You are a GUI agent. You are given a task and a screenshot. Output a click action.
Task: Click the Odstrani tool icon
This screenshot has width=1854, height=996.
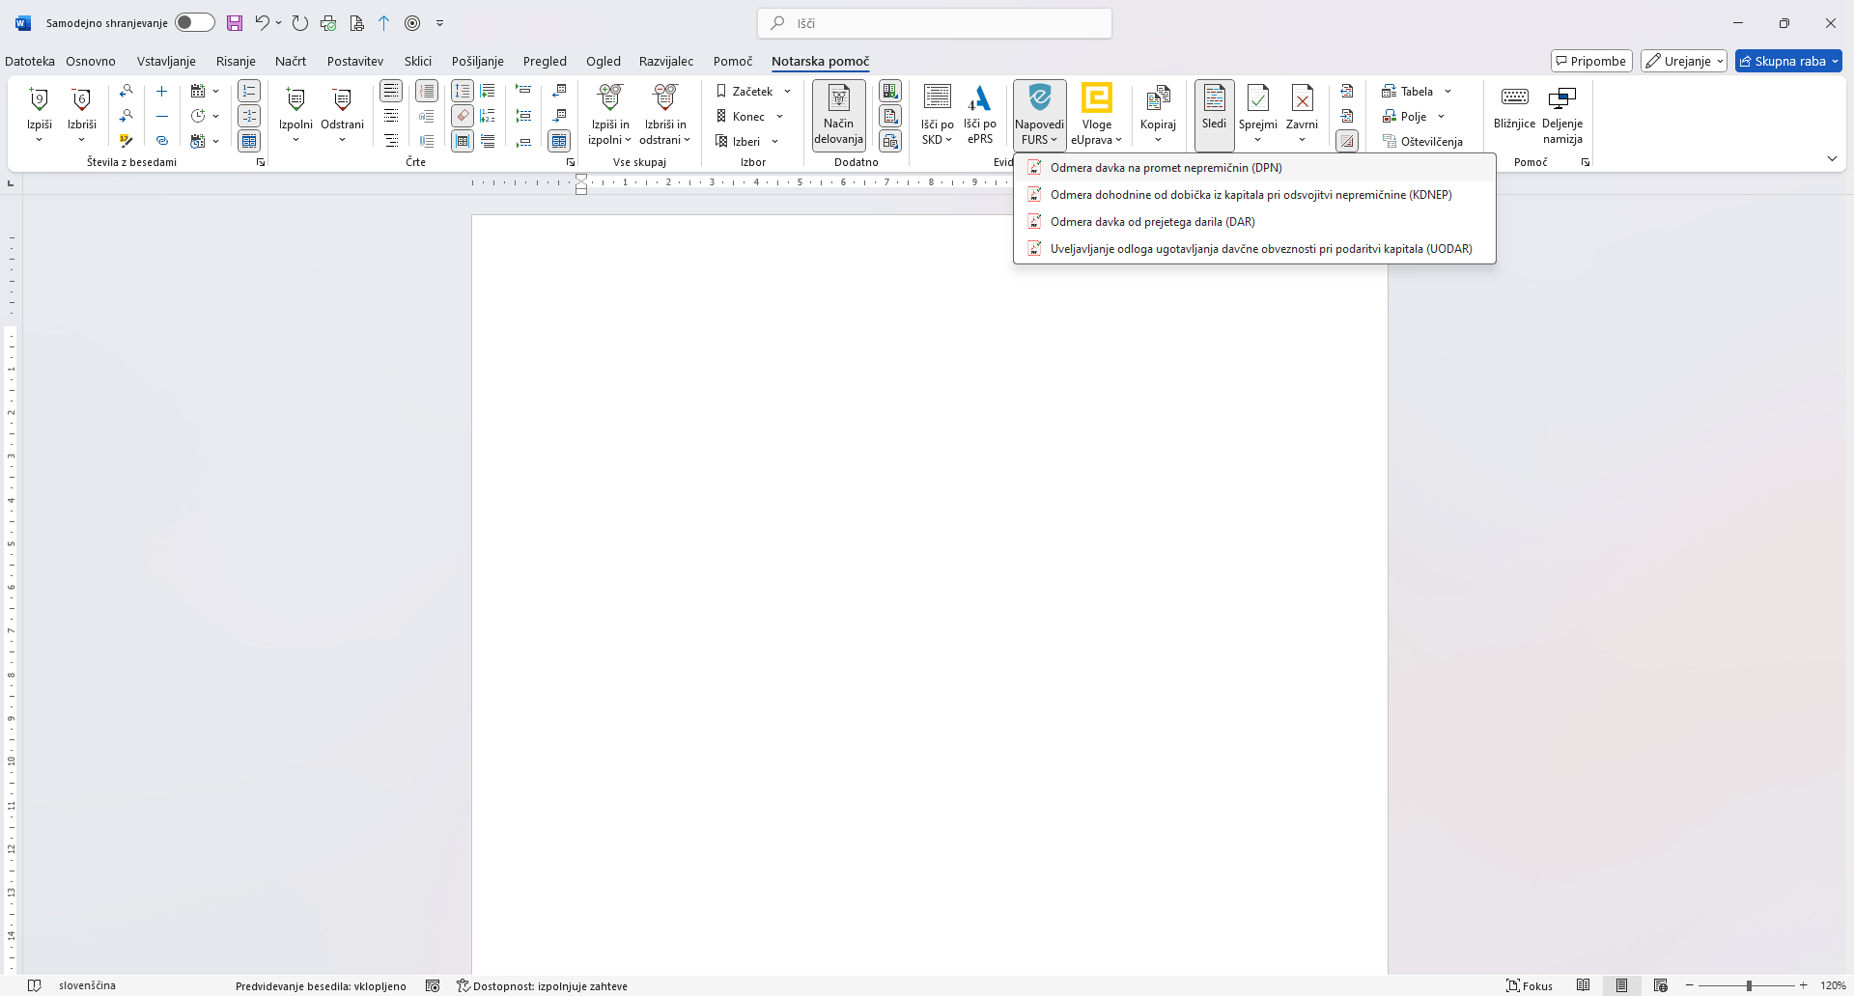(x=342, y=100)
